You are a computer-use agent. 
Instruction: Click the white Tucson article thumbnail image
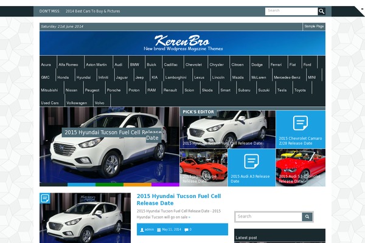click(x=85, y=218)
